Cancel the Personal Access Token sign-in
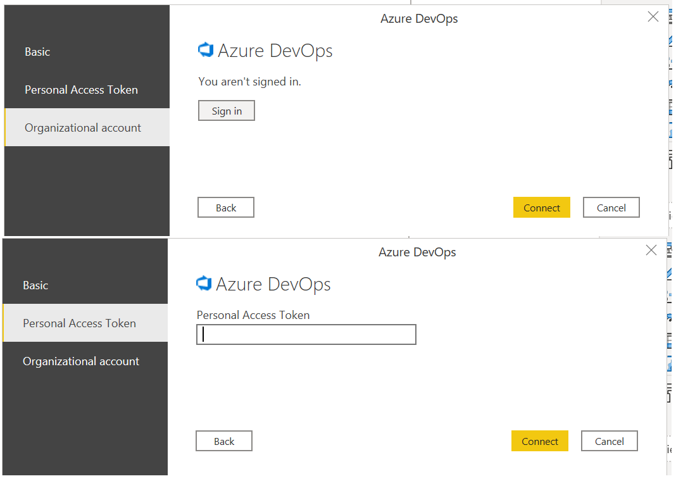This screenshot has width=676, height=481. coord(609,440)
